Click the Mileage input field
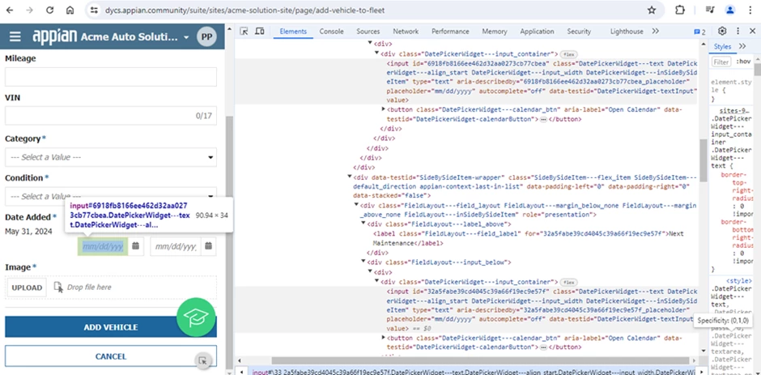This screenshot has width=761, height=375. (x=111, y=77)
